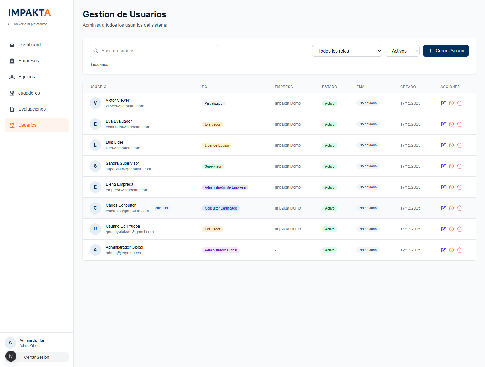485x367 pixels.
Task: Deactivate the Victor Viewer account
Action: [x=451, y=103]
